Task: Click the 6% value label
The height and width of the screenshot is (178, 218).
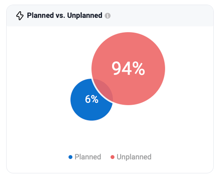Action: (x=92, y=99)
